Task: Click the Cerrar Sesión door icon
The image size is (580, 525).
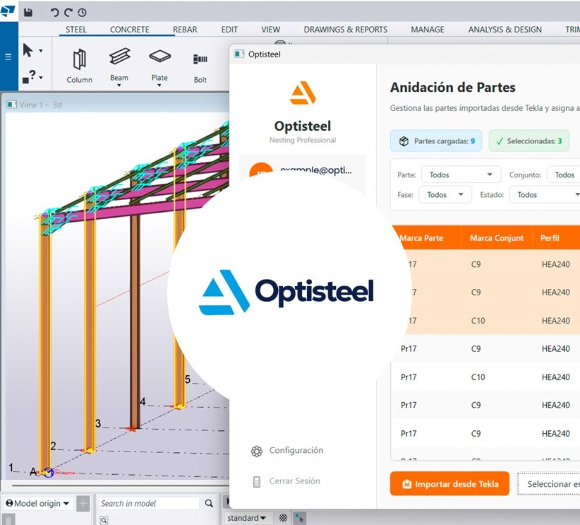Action: pyautogui.click(x=256, y=482)
